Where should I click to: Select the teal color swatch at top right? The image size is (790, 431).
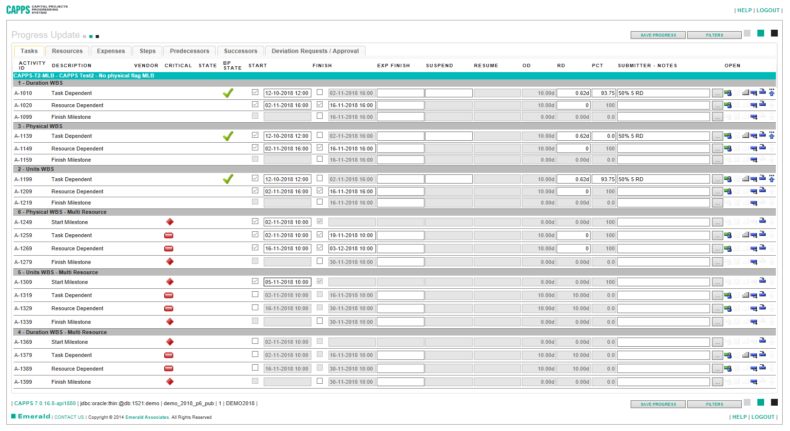760,33
